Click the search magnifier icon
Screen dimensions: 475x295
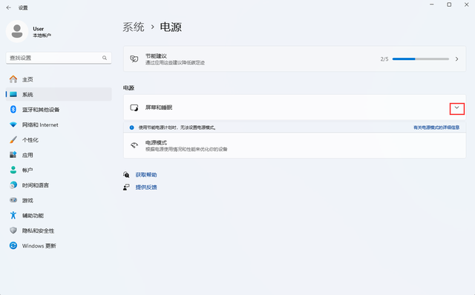tap(105, 58)
